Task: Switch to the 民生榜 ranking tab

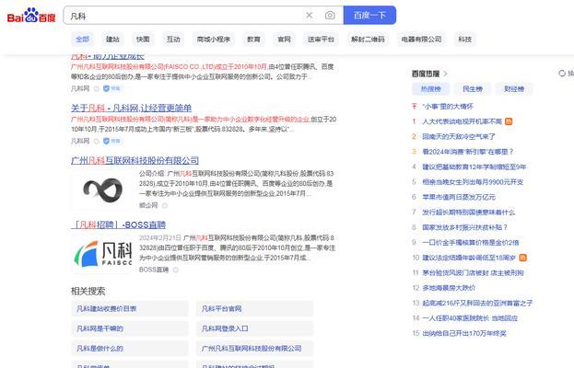Action: 473,89
